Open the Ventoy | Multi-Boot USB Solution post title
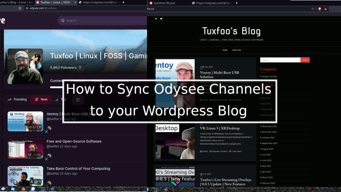 (219, 75)
